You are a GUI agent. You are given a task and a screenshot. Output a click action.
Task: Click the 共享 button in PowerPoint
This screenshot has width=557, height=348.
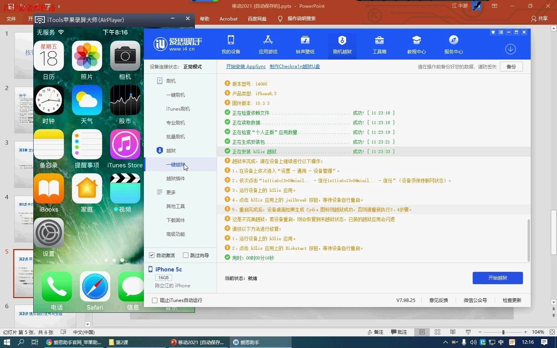point(540,19)
